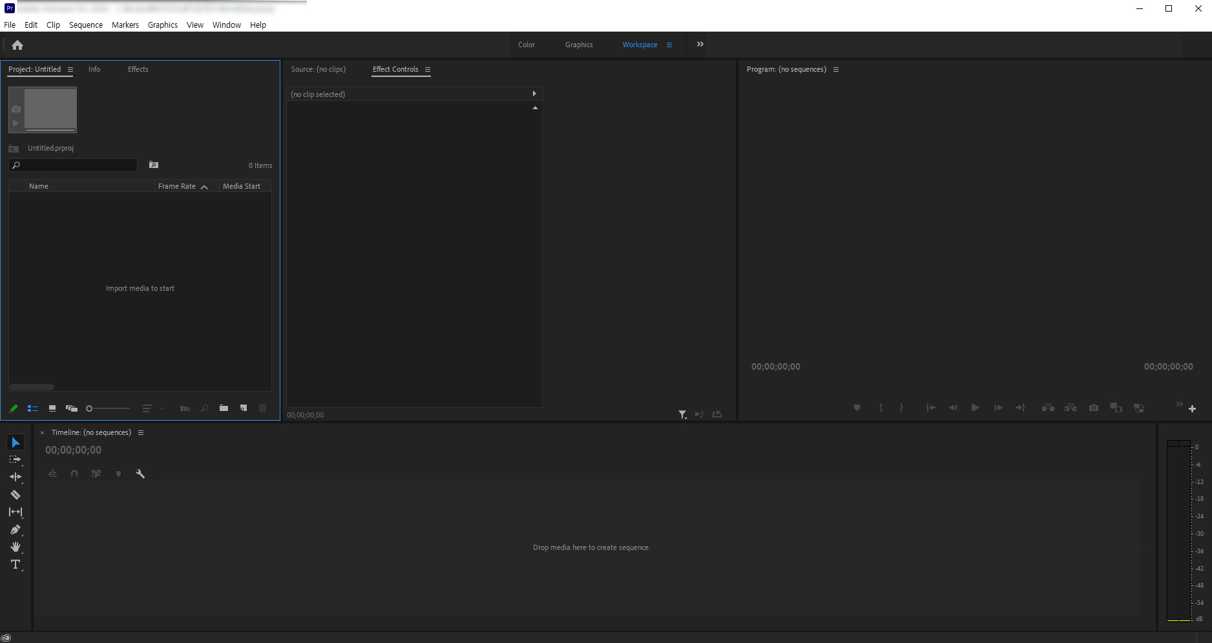The image size is (1212, 643).
Task: Open the Timeline panel menu
Action: point(141,432)
